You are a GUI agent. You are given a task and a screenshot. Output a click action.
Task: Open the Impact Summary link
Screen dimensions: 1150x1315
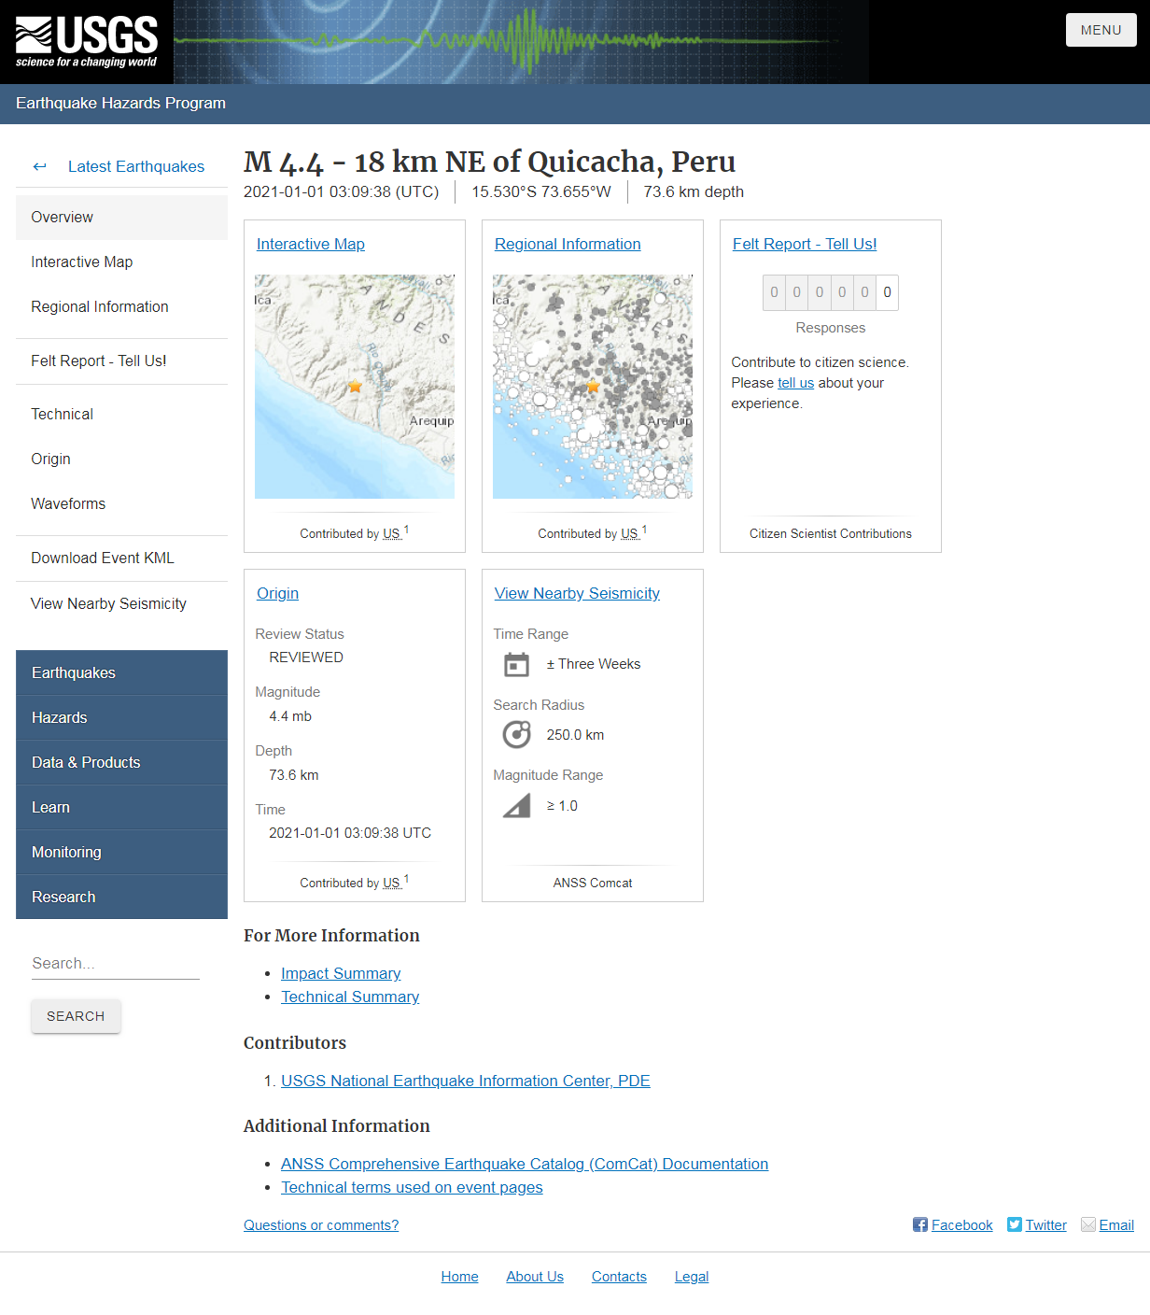pos(341,973)
